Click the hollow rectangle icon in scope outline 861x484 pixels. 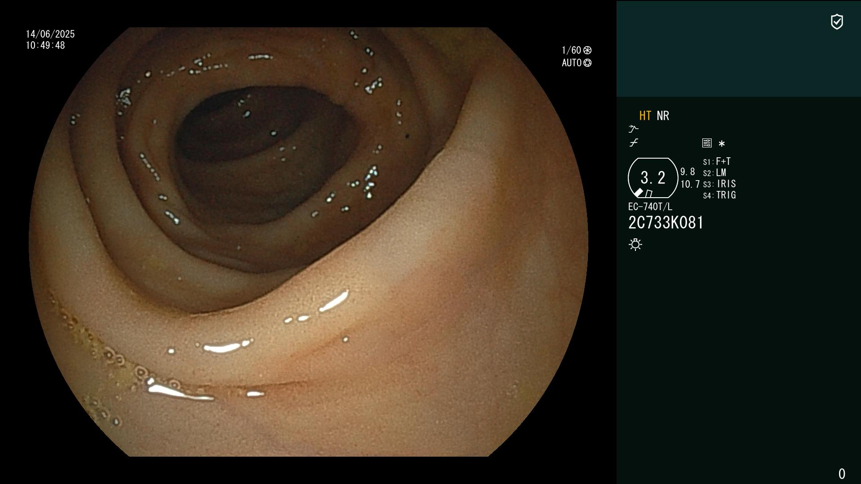pyautogui.click(x=649, y=194)
